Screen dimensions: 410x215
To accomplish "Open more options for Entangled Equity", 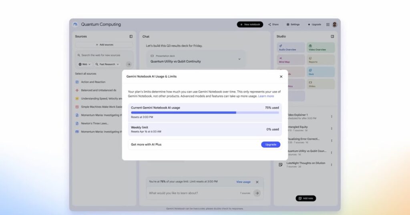I will pyautogui.click(x=332, y=128).
